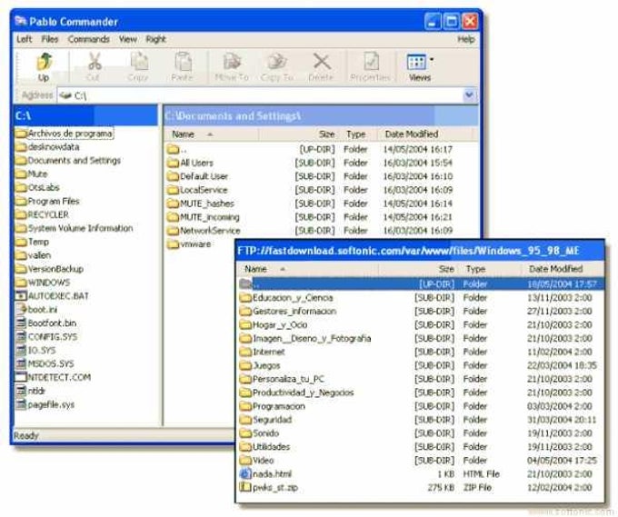
Task: Select Hogar_y_Ocio folder in FTP panel
Action: [x=274, y=325]
